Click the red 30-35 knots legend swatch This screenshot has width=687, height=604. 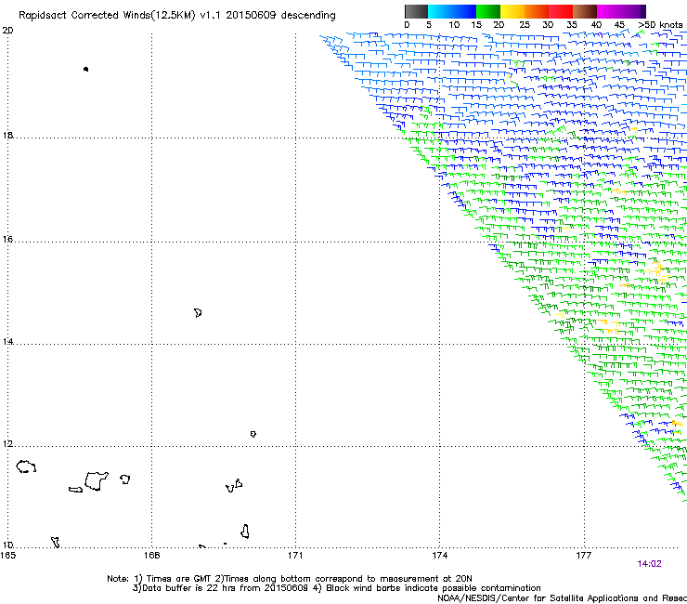coord(561,11)
